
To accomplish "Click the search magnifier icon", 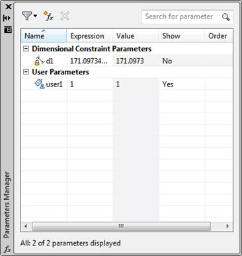I will (x=226, y=17).
